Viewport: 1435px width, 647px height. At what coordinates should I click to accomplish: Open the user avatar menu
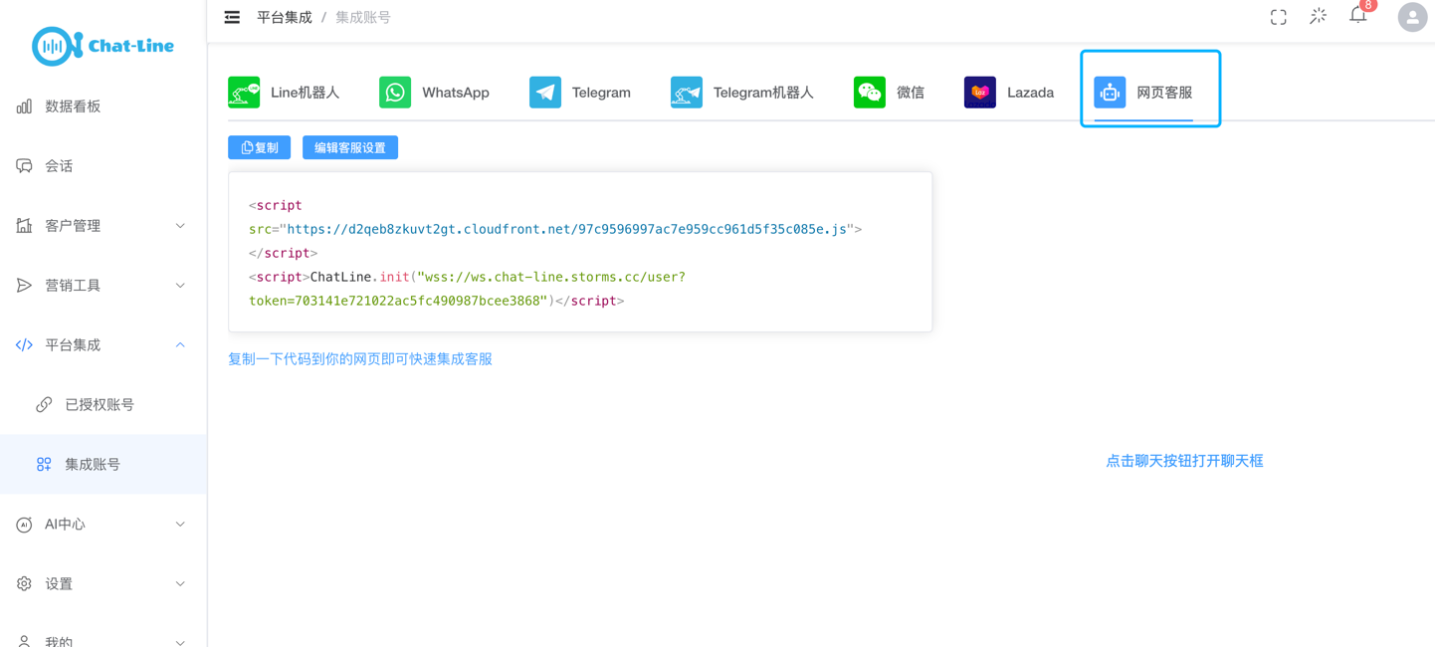[x=1412, y=17]
